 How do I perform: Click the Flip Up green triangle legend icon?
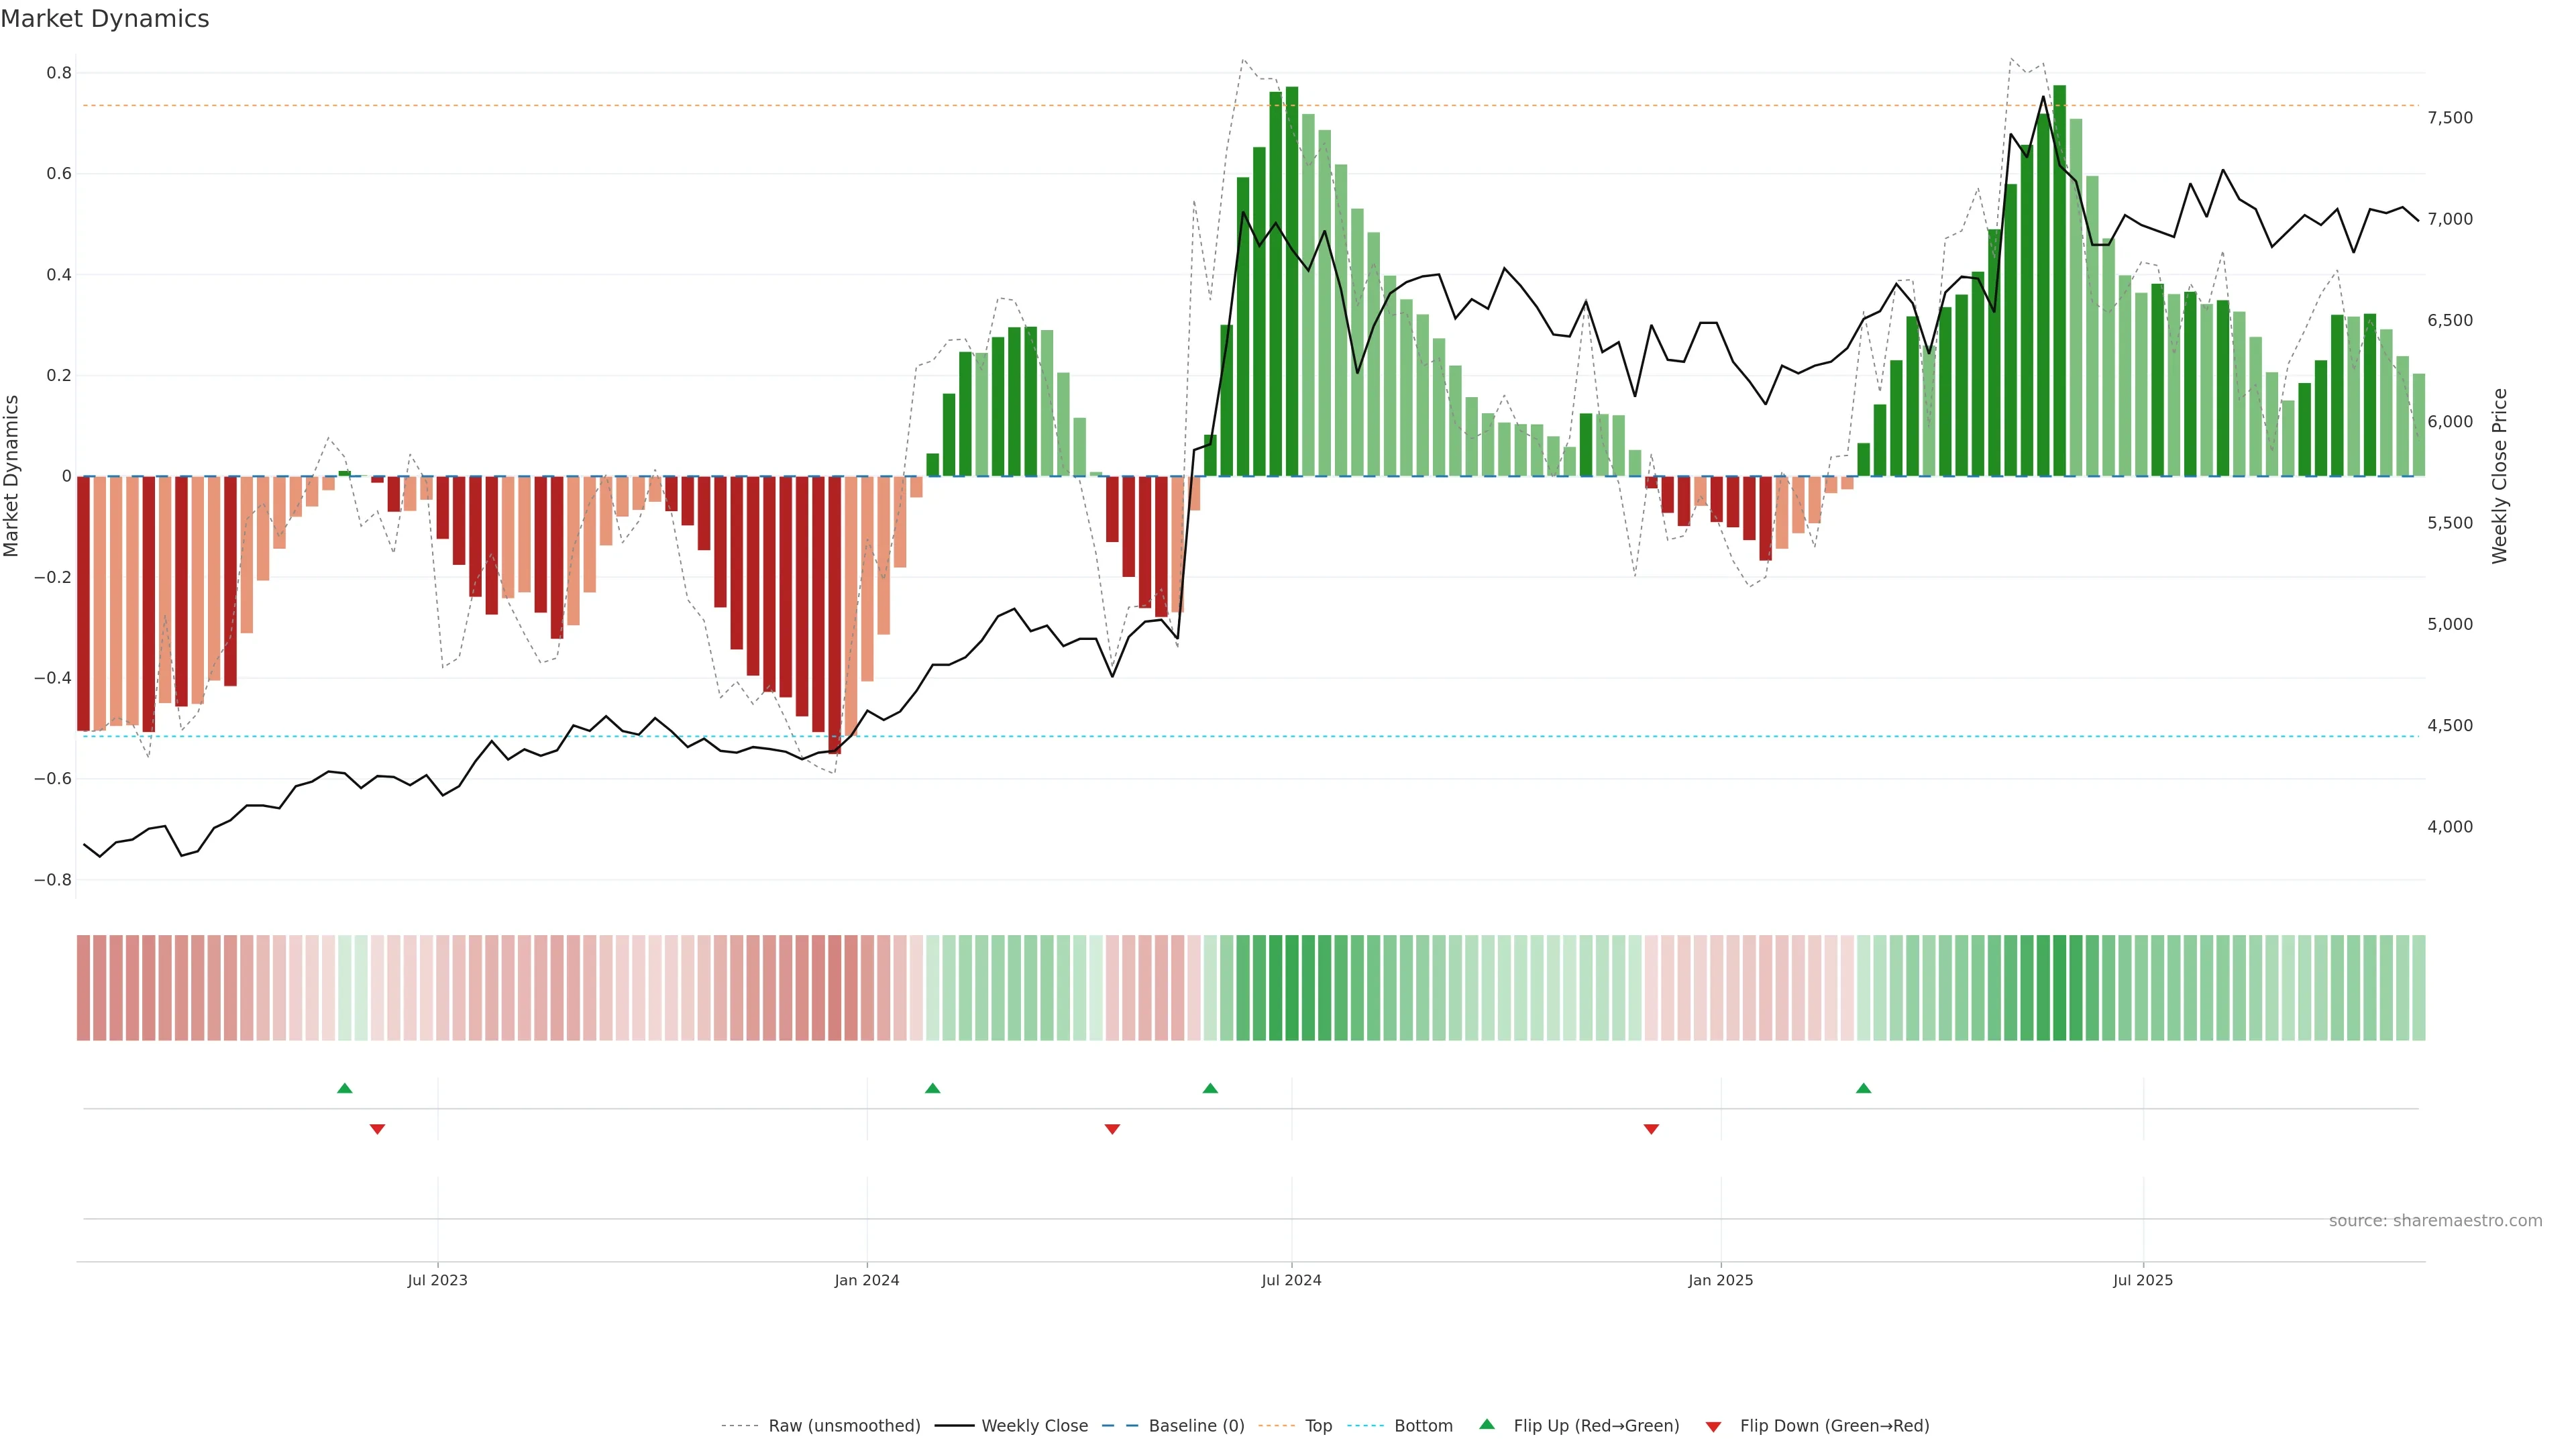[1486, 1424]
